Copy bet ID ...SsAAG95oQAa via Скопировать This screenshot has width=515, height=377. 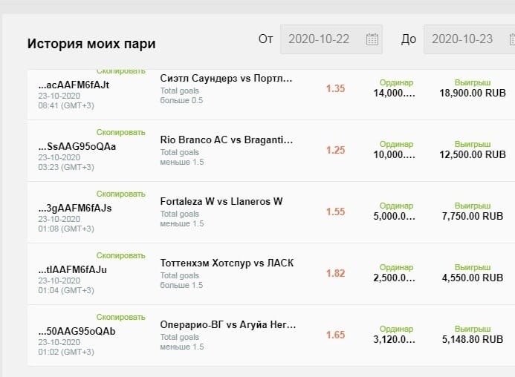pos(120,132)
